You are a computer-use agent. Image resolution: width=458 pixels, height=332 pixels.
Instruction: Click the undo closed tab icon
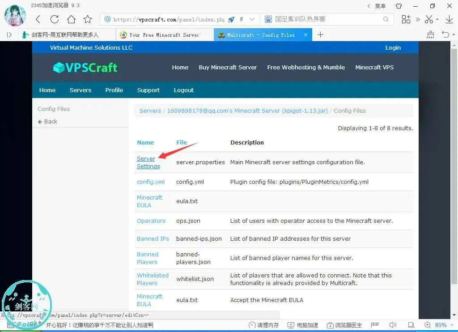[445, 35]
